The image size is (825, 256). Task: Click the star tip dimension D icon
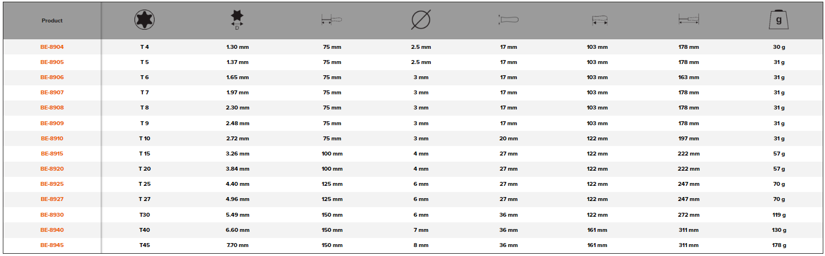pyautogui.click(x=237, y=20)
